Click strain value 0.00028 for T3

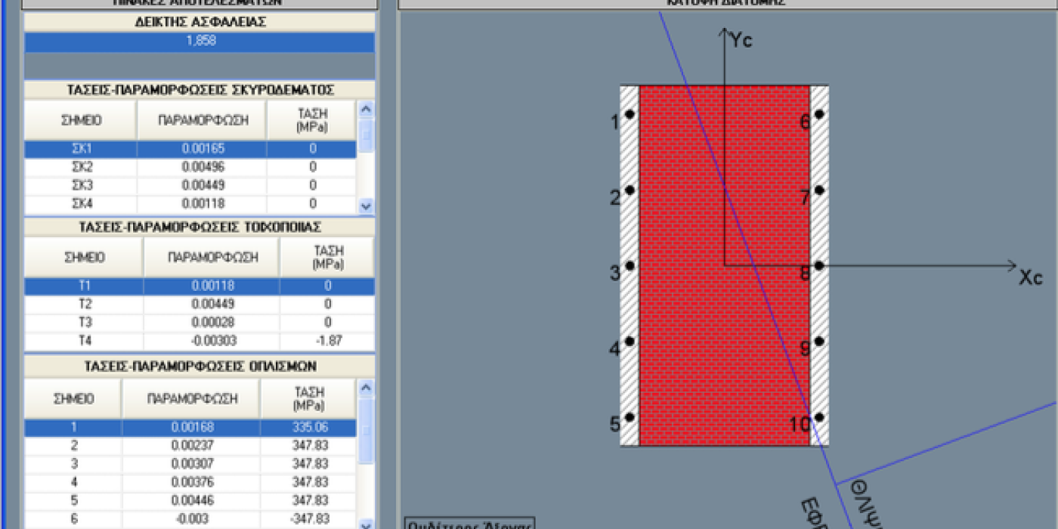pos(212,323)
